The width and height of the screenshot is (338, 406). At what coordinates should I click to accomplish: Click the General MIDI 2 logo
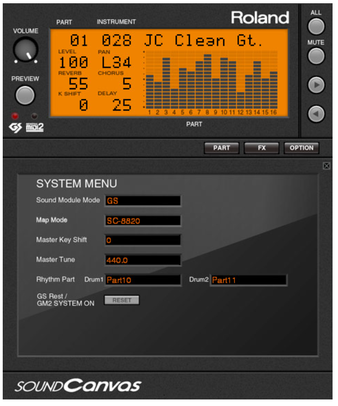[35, 127]
